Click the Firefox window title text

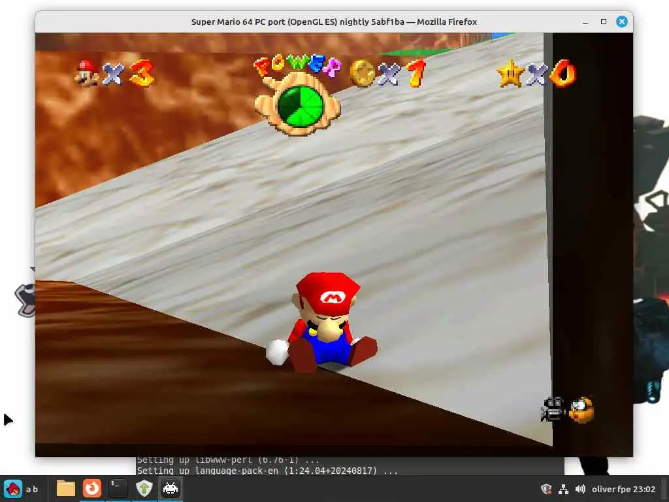[x=334, y=22]
